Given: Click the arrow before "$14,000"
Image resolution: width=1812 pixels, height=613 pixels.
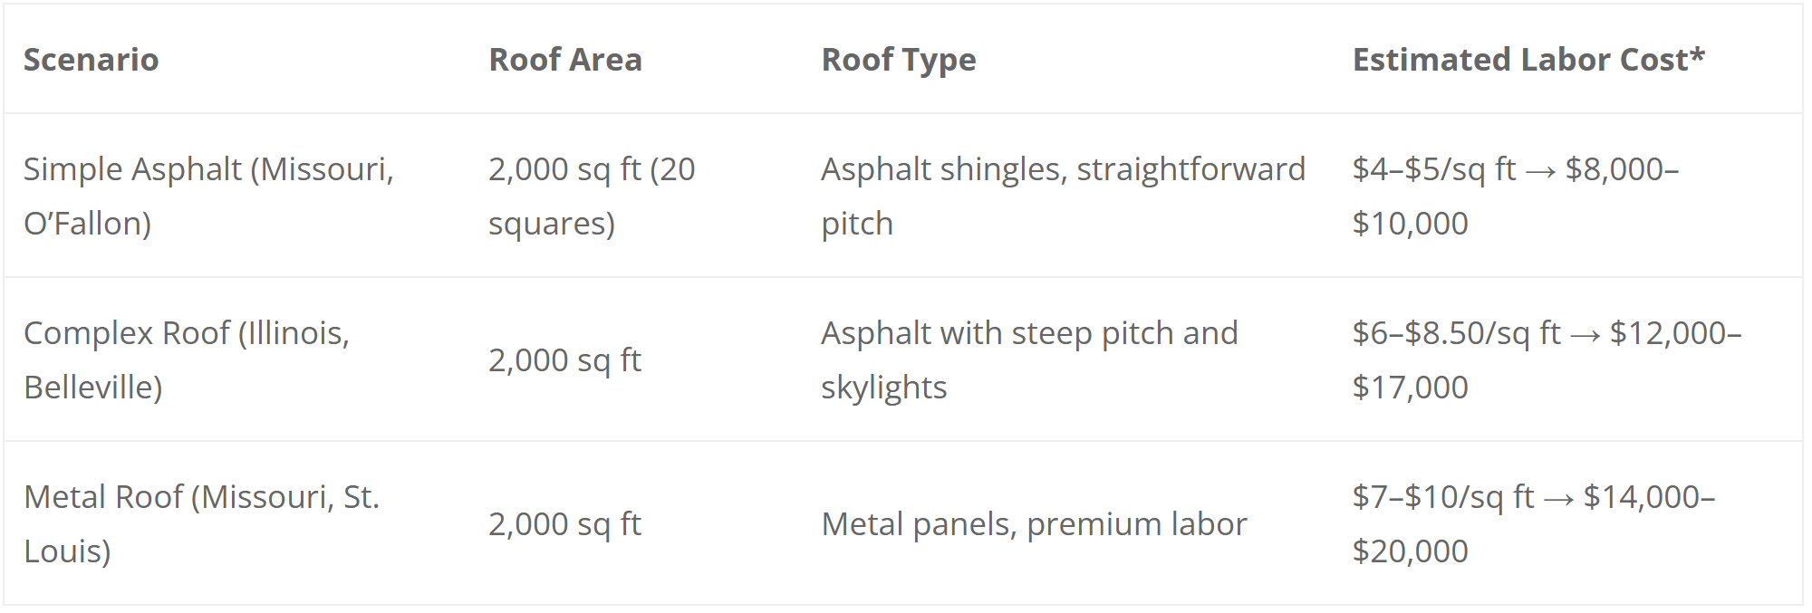Looking at the screenshot, I should click(1558, 499).
